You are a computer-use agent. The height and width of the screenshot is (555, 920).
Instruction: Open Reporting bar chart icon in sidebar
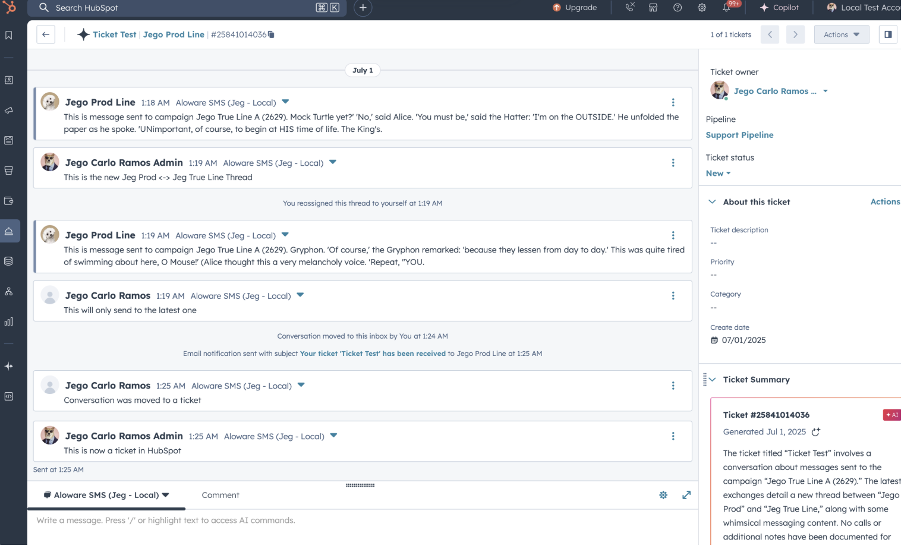pyautogui.click(x=9, y=322)
